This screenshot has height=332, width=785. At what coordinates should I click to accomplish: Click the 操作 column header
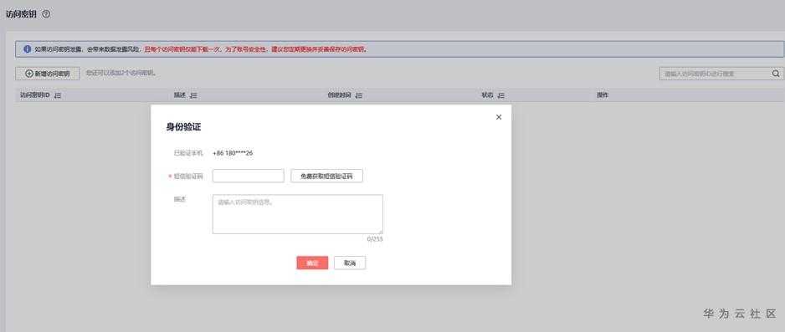(x=603, y=95)
